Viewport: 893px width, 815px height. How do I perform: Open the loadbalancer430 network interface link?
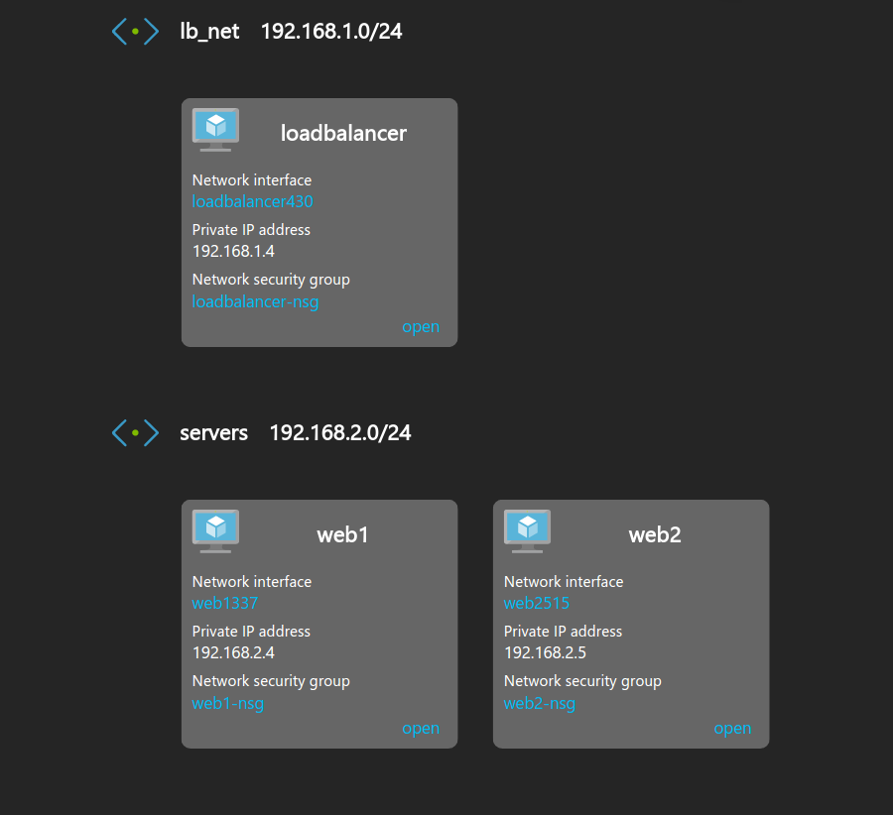click(252, 201)
